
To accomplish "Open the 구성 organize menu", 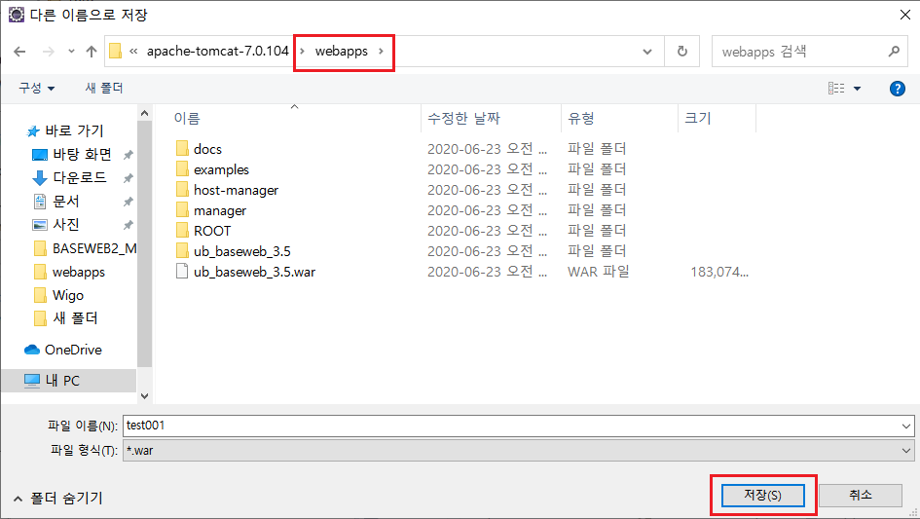I will [x=36, y=88].
